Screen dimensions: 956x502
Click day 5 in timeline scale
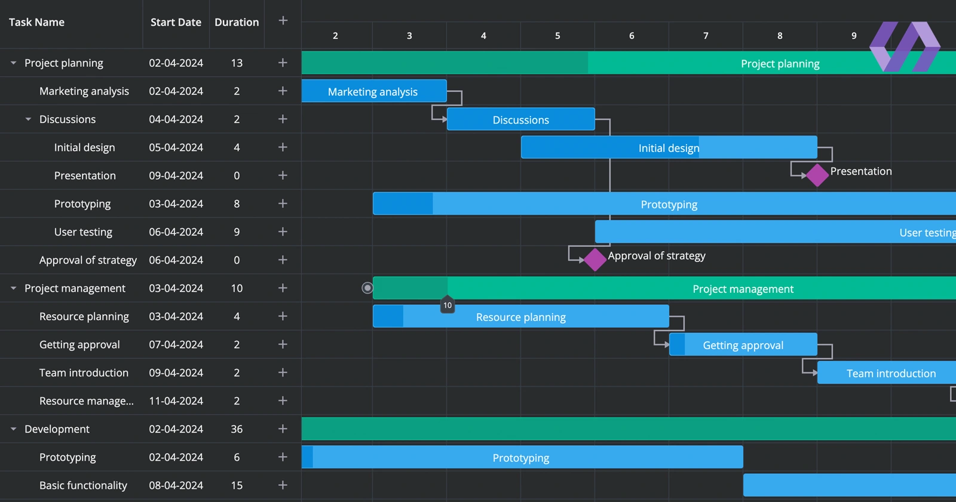[x=557, y=35]
